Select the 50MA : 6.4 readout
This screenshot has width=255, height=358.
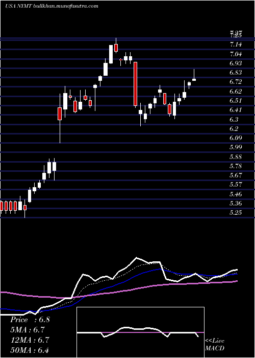[30, 350]
